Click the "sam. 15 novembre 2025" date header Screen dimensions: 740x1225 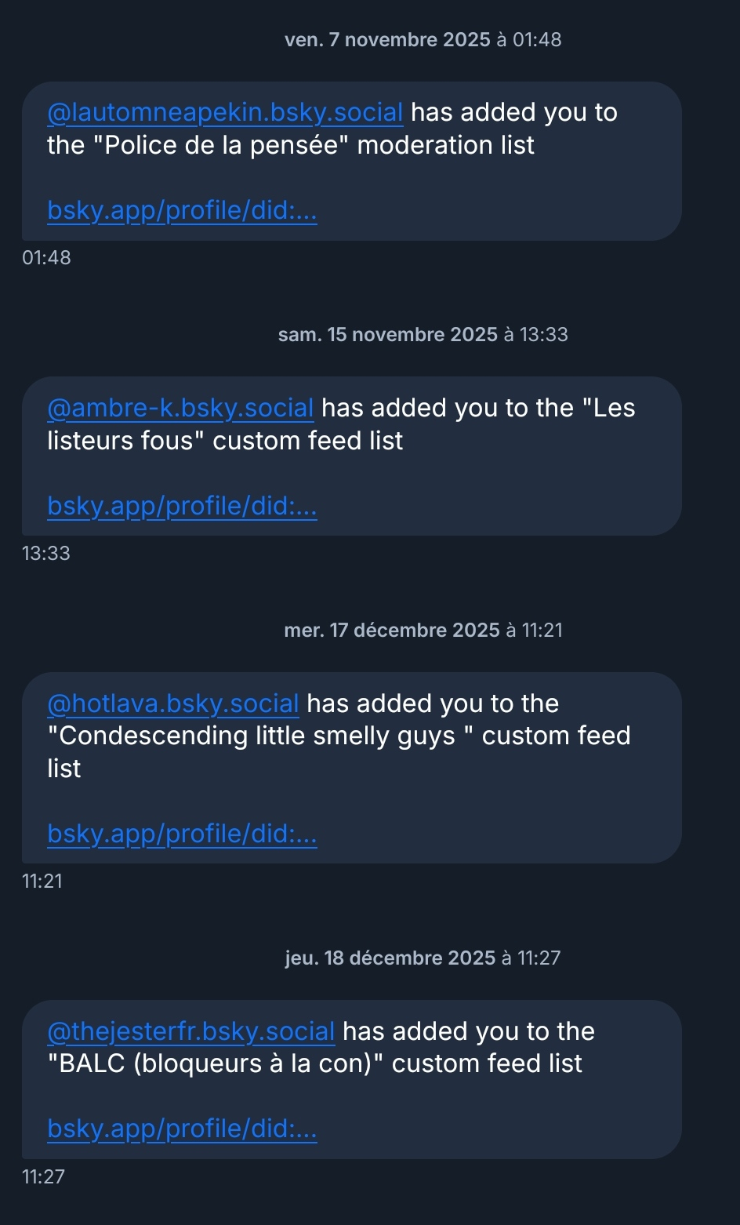[423, 335]
